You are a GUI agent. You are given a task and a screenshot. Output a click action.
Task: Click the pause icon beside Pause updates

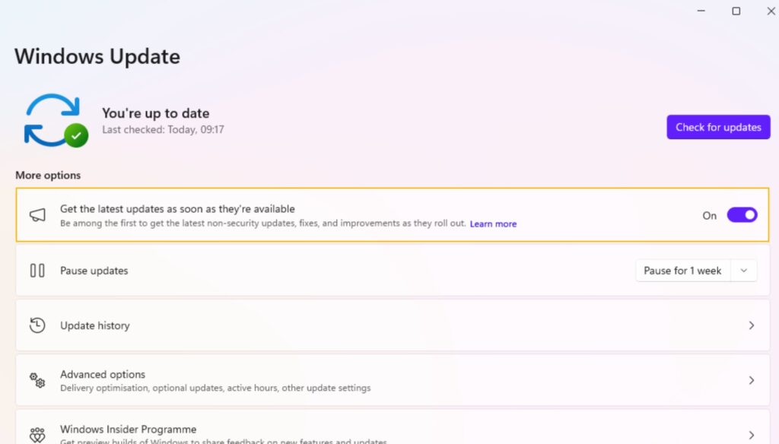pos(37,271)
